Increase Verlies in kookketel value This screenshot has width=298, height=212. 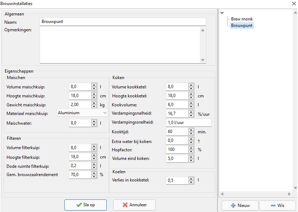pos(192,179)
